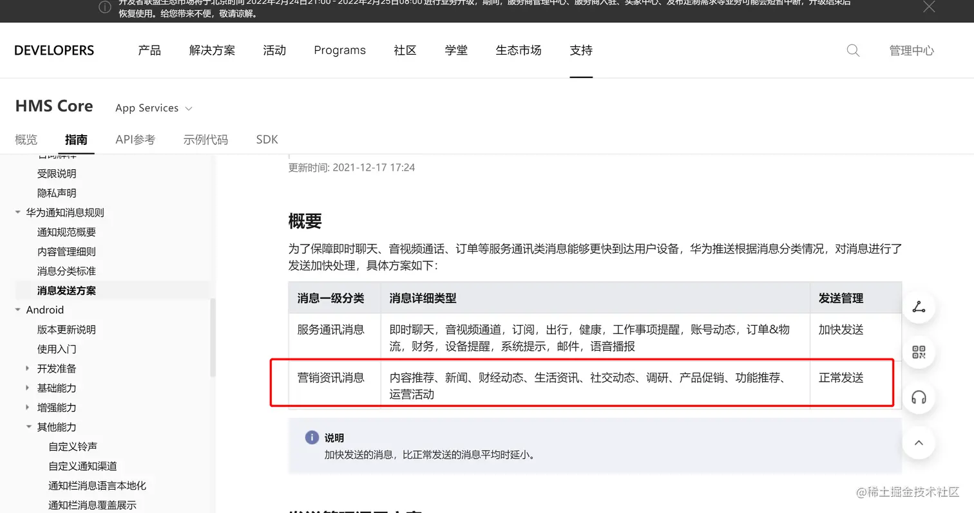Screen dimensions: 974x513
Task: Click the feedback survey floating icon
Action: 918,307
